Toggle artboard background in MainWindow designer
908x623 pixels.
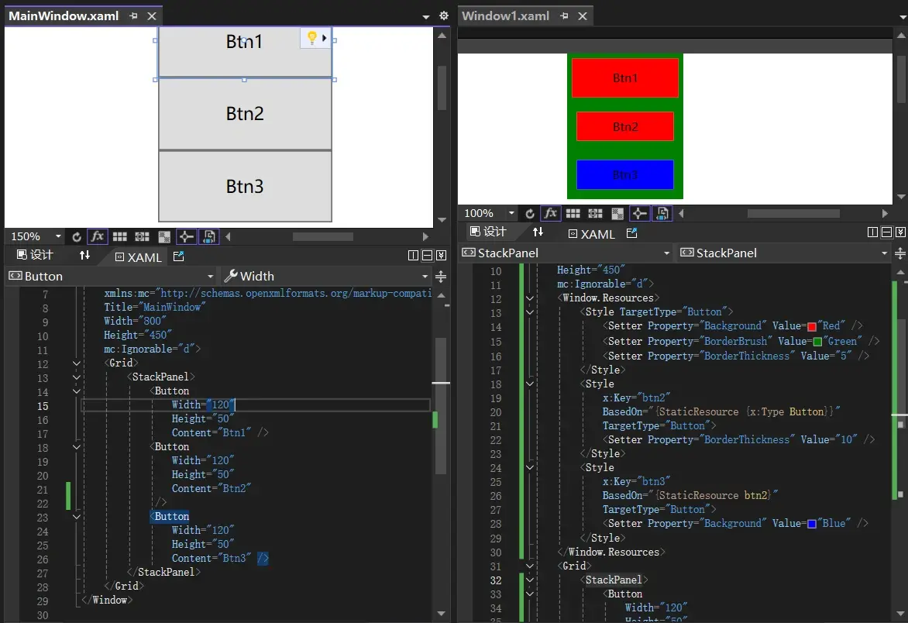[164, 237]
